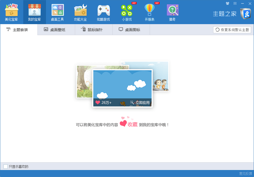The width and height of the screenshot is (254, 177).
Task: Click the 开服表 hot-air balloon icon
Action: click(x=150, y=12)
